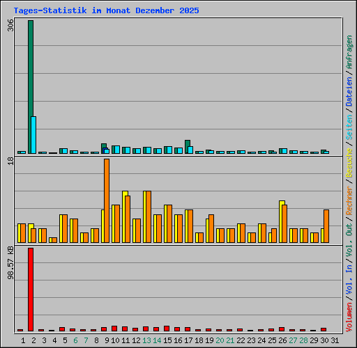This screenshot has height=348, width=357.
Task: Click the day '3' axis label
Action: 44,340
